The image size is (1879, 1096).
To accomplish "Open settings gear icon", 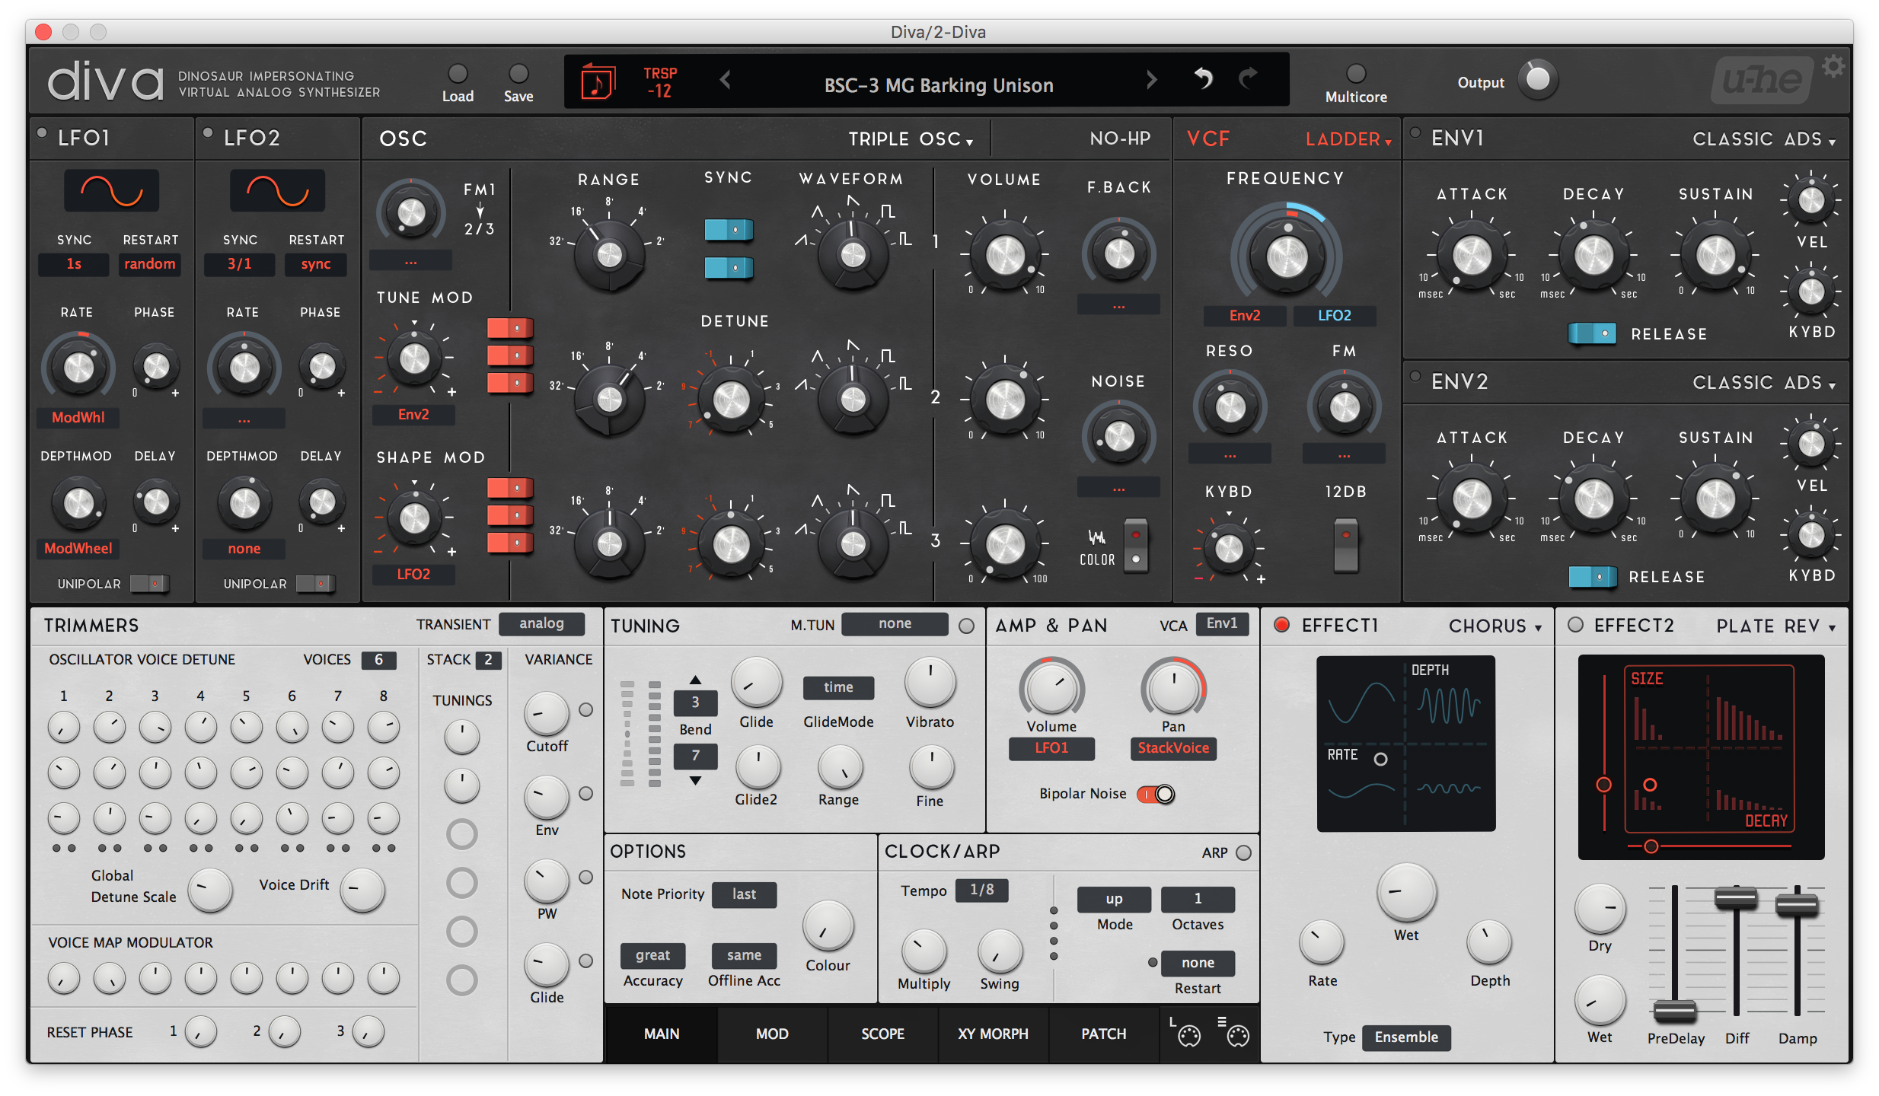I will [x=1833, y=67].
